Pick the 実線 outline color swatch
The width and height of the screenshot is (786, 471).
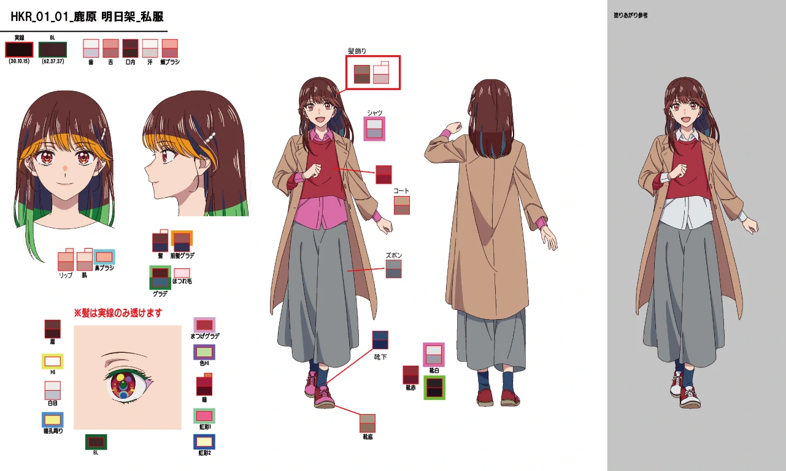(x=18, y=50)
